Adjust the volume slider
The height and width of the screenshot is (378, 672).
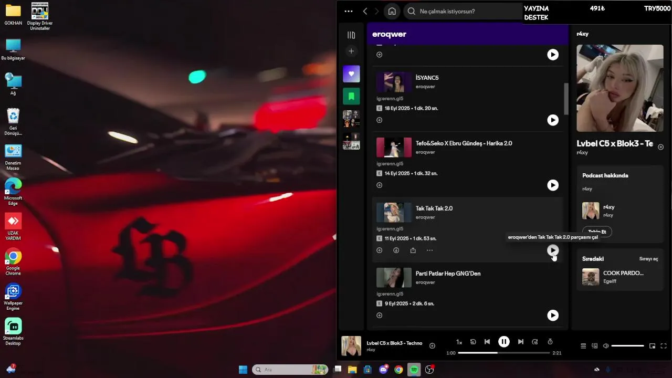pos(628,346)
